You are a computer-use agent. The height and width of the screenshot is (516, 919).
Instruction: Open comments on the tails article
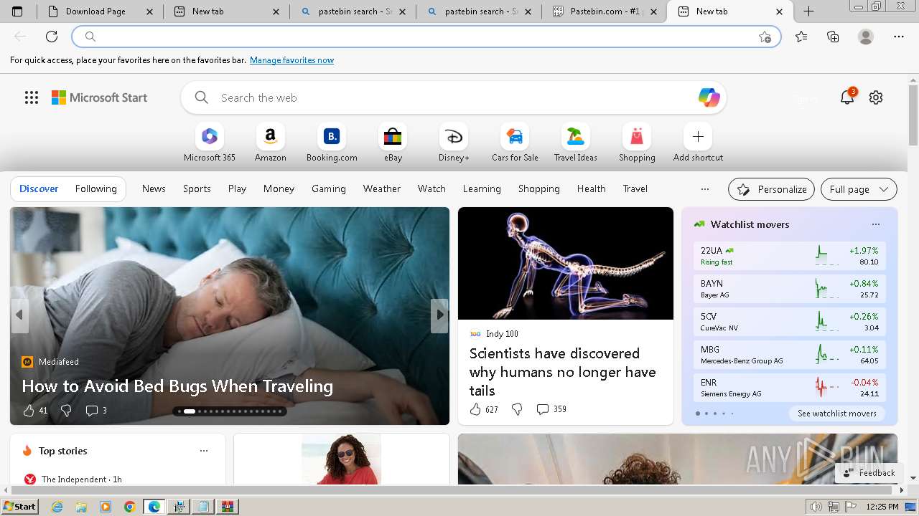(x=551, y=409)
